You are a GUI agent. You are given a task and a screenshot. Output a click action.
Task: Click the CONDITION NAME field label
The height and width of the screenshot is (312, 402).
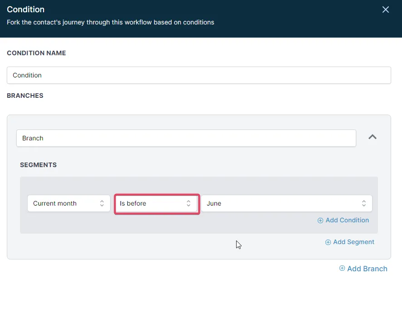[x=36, y=53]
